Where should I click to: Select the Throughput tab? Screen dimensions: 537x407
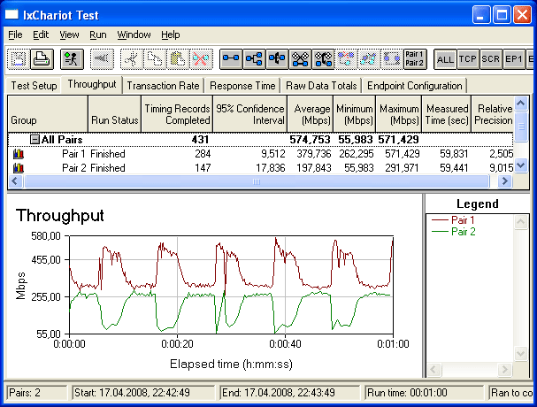pyautogui.click(x=92, y=84)
